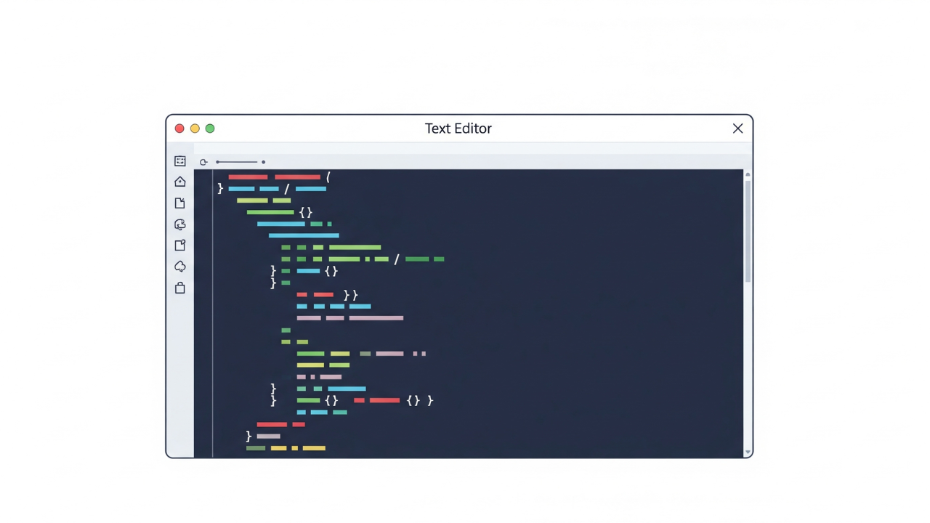
Task: Click the cloud icon in the sidebar
Action: [179, 267]
